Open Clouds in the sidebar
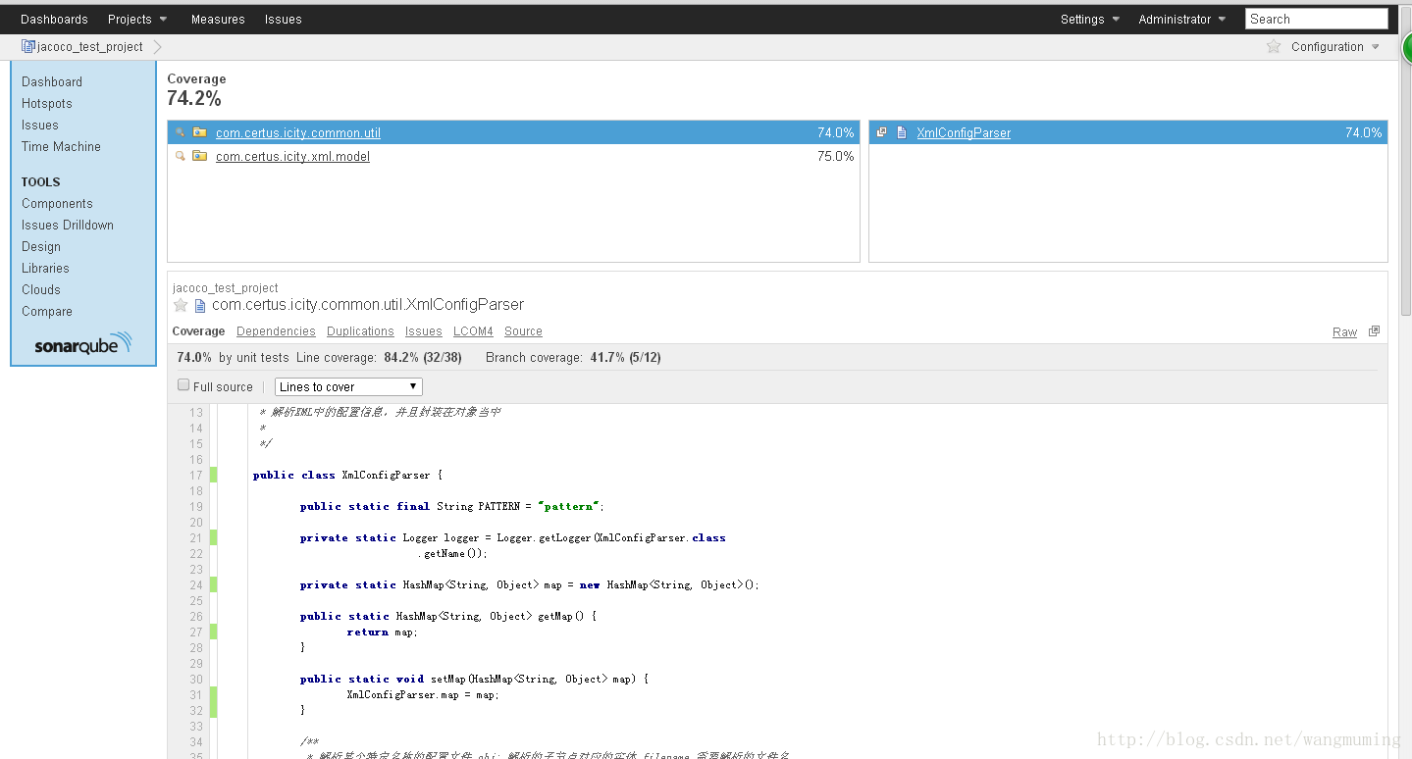This screenshot has width=1412, height=759. point(41,289)
